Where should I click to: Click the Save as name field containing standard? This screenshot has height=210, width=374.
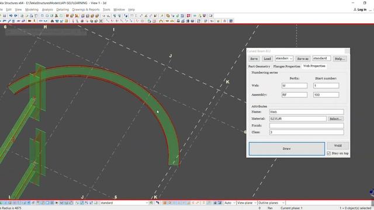(321, 58)
